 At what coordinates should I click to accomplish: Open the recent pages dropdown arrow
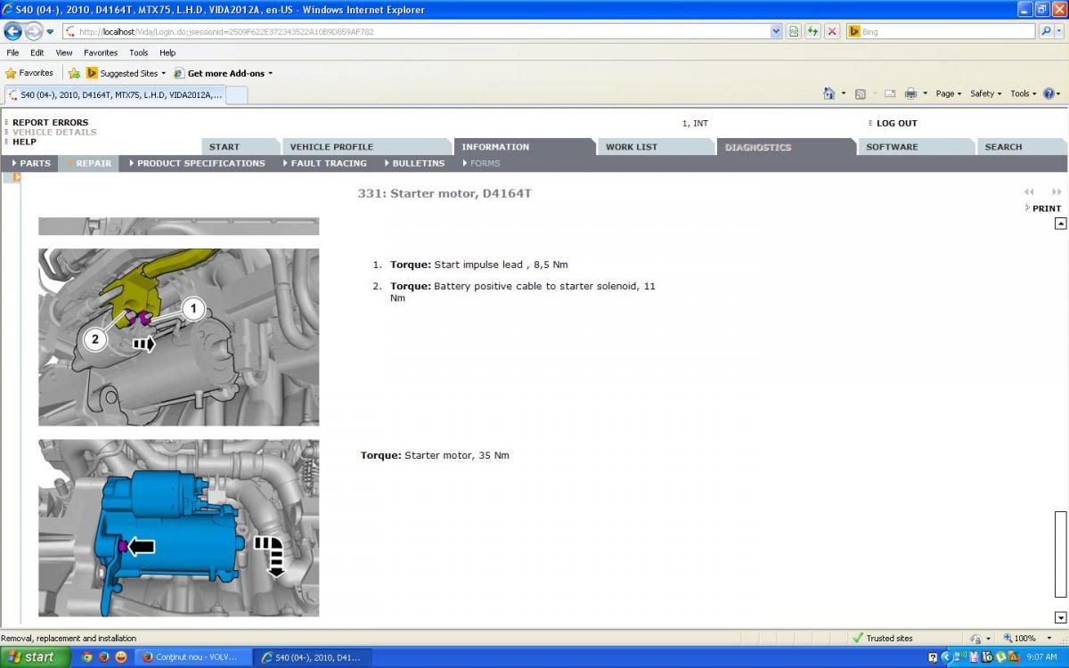coord(50,31)
